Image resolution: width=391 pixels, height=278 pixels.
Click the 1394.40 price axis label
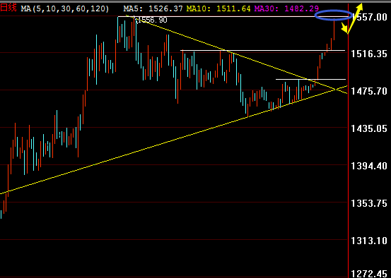[369, 166]
